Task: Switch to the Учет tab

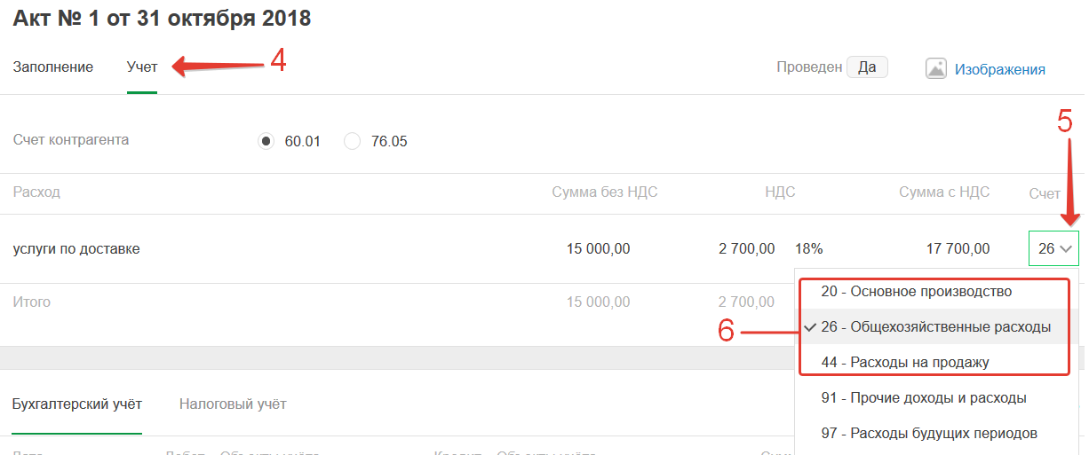Action: pyautogui.click(x=142, y=67)
